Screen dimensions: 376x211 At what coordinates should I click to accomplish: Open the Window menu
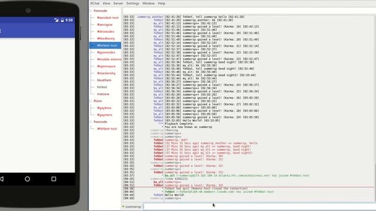148,4
